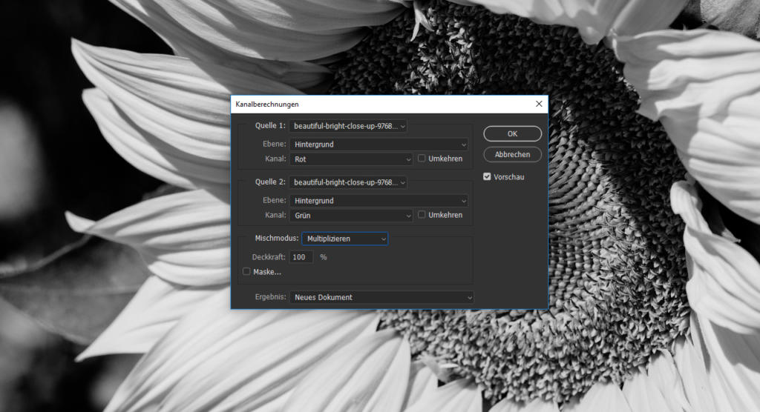Confirm with the OK button
The height and width of the screenshot is (412, 760).
[x=512, y=133]
